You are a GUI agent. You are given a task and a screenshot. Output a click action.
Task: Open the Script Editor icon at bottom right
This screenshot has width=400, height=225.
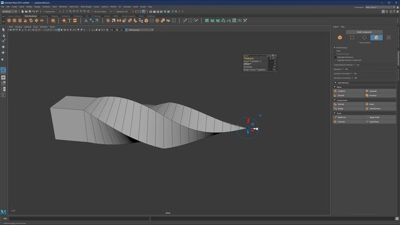coord(397,219)
